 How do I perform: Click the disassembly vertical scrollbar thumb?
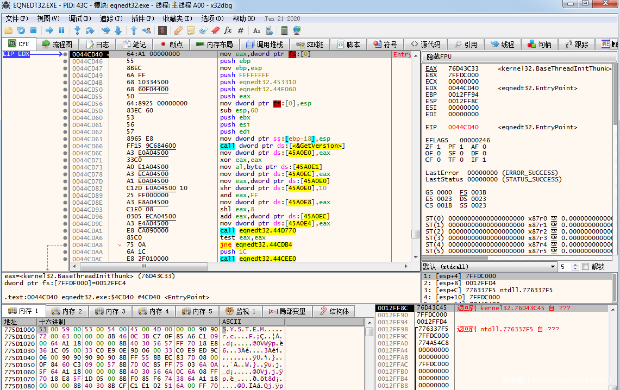point(415,234)
